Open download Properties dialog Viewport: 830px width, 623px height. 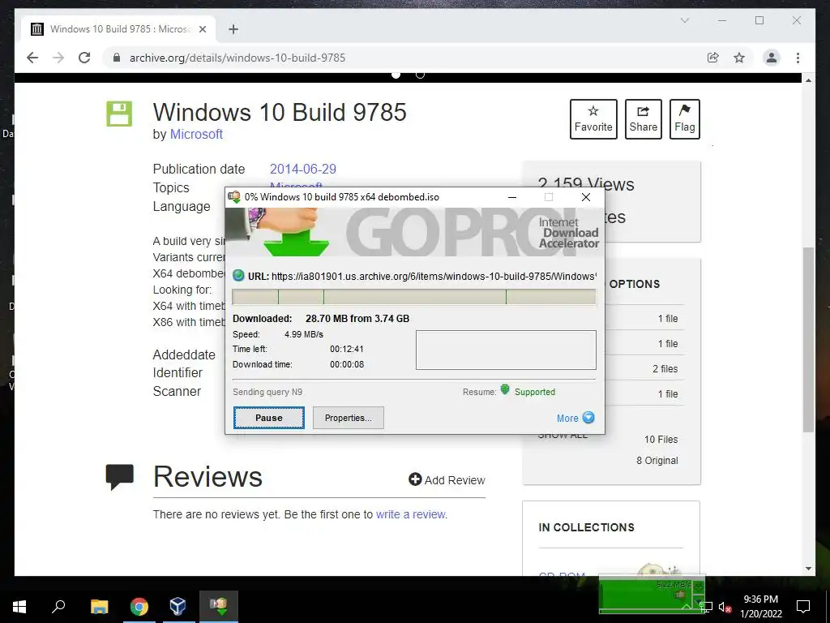(349, 418)
